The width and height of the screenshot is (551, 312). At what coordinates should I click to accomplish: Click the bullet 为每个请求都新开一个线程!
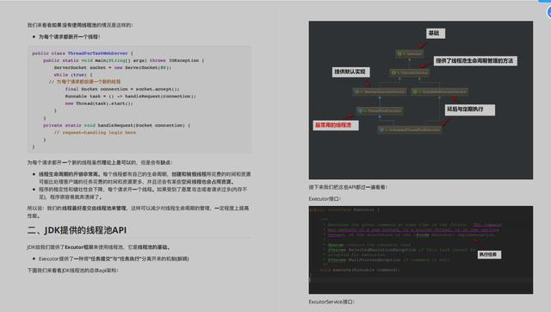pyautogui.click(x=69, y=36)
